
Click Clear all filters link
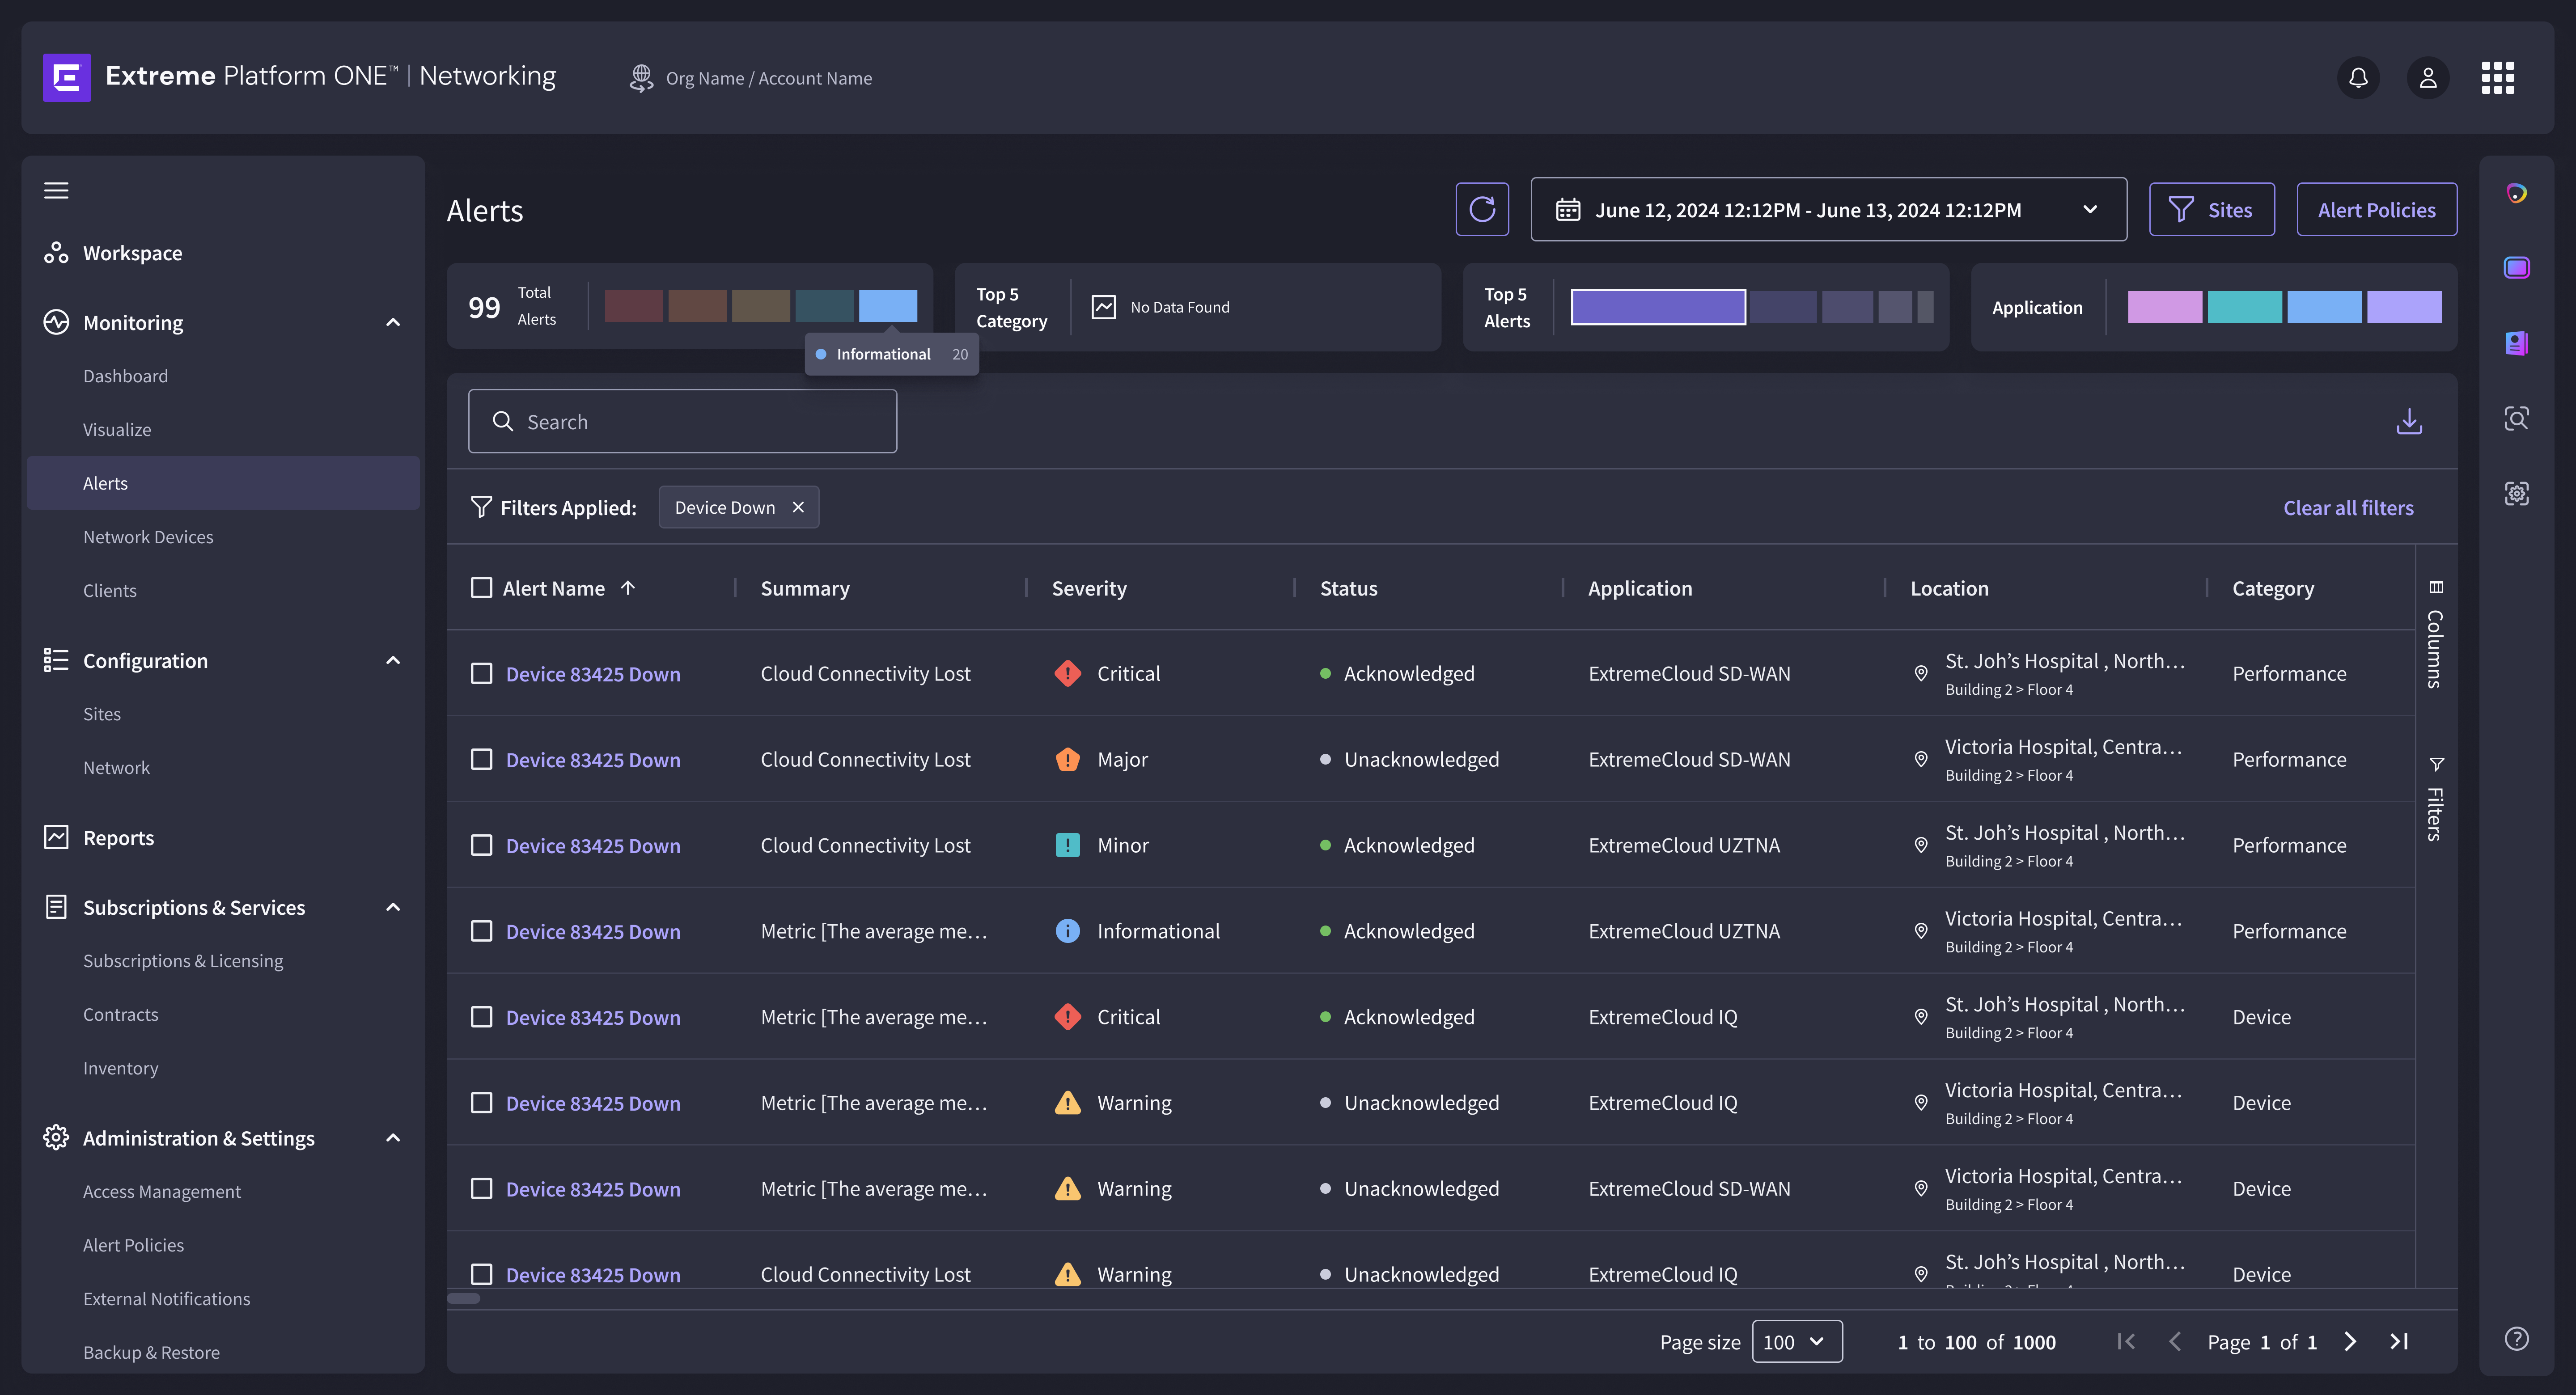2348,507
